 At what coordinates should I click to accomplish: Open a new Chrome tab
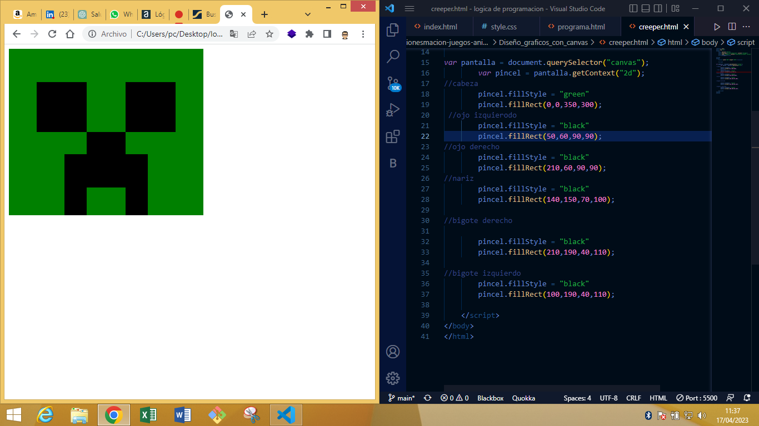click(x=264, y=14)
